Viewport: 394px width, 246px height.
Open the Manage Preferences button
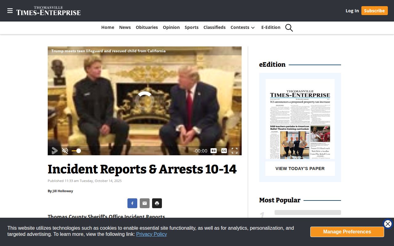click(x=347, y=232)
